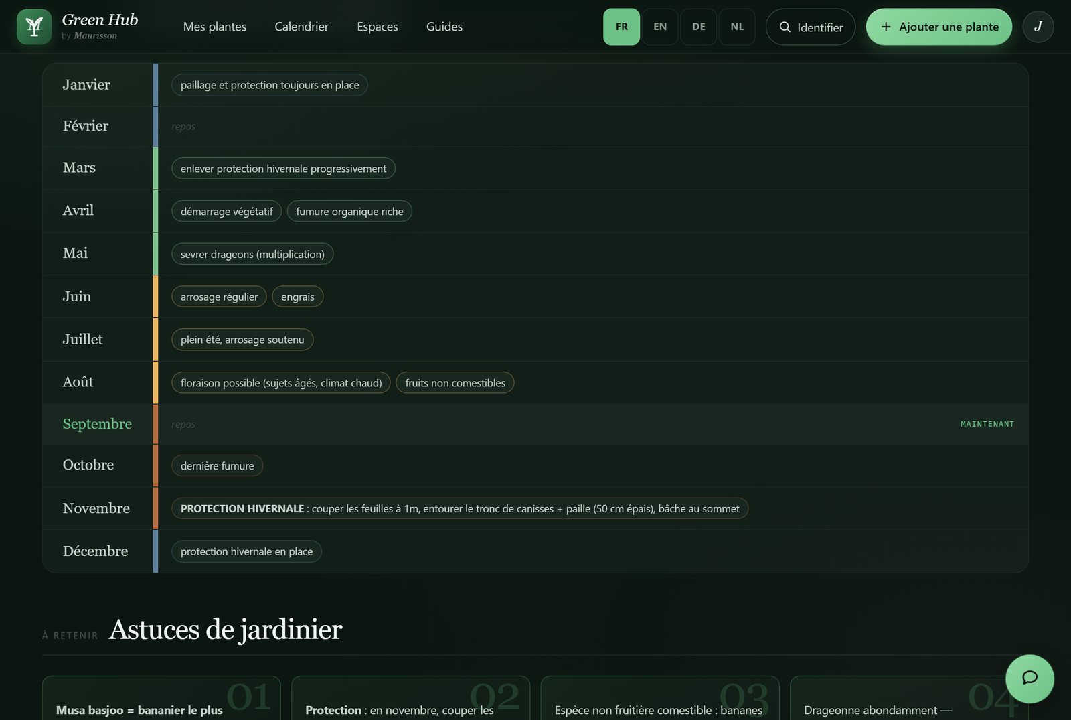Open the Guides section
Viewport: 1071px width, 720px height.
point(444,27)
